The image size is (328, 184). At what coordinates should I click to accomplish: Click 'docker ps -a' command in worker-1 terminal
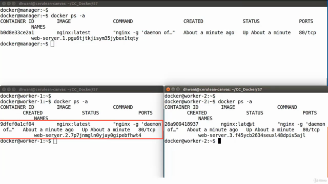point(71,102)
